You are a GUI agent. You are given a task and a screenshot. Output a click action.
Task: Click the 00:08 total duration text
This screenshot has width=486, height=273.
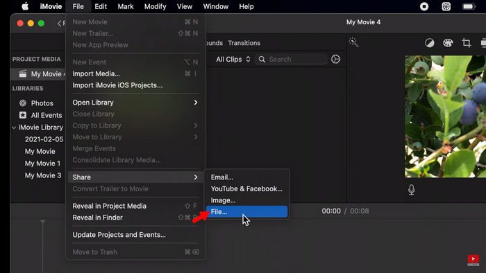pyautogui.click(x=360, y=211)
